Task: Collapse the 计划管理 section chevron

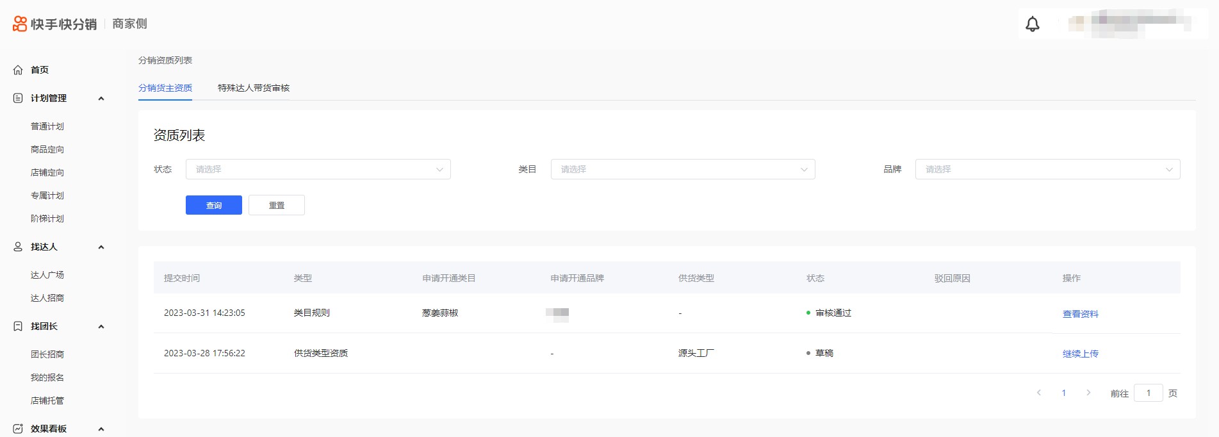Action: 101,99
